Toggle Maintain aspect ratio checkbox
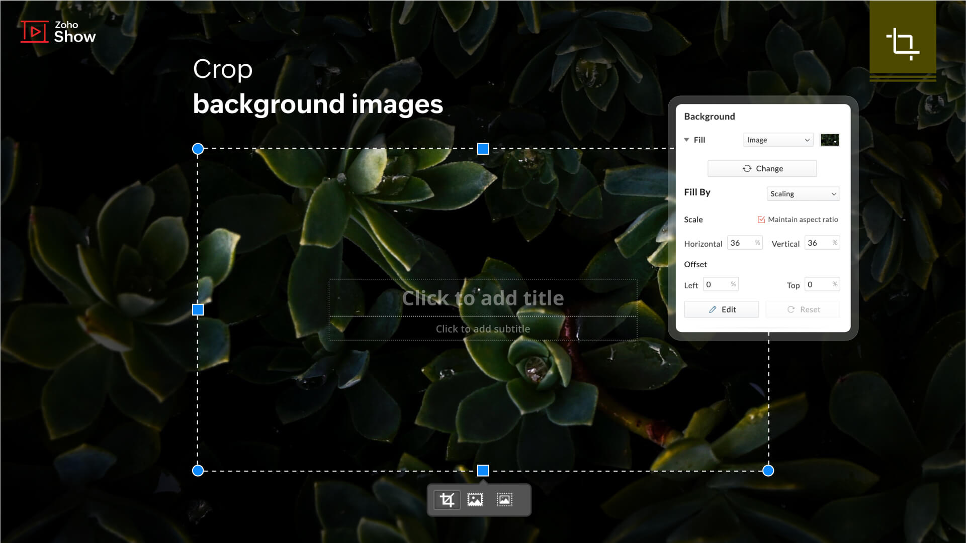 [x=762, y=220]
